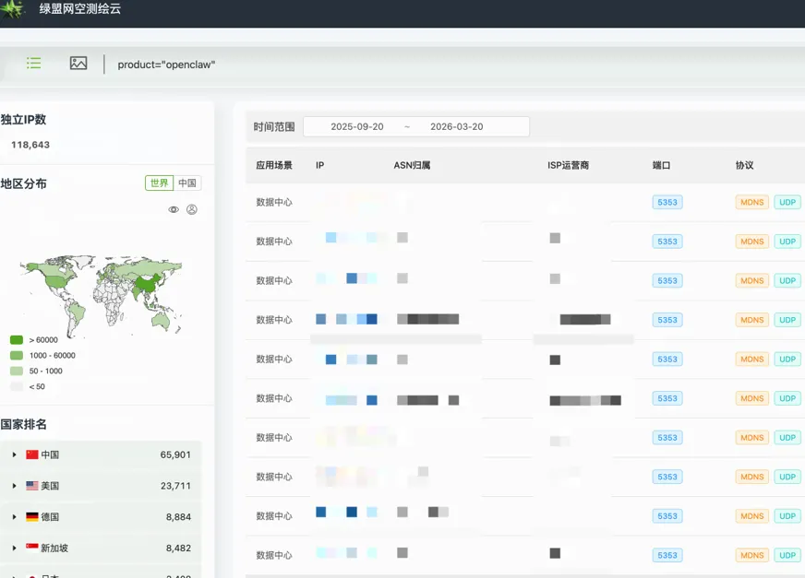Click the ISP运营商 column header

click(x=569, y=165)
